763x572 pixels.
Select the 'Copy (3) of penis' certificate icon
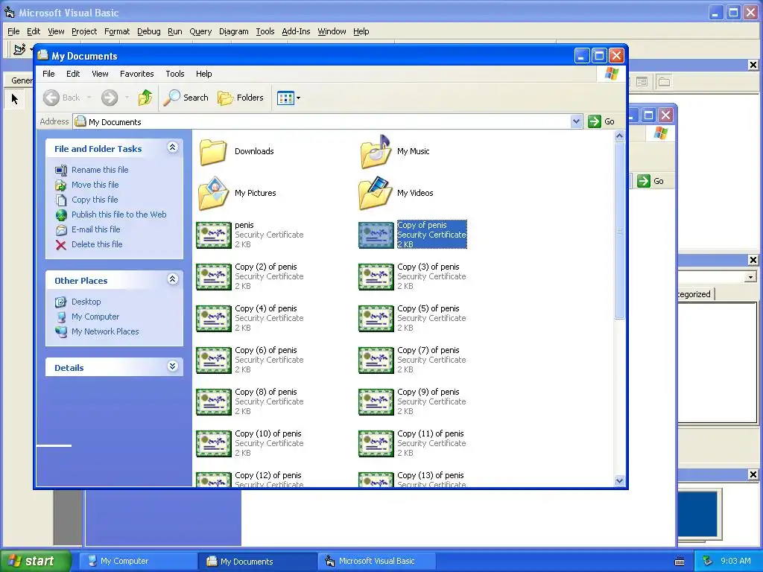click(x=376, y=277)
